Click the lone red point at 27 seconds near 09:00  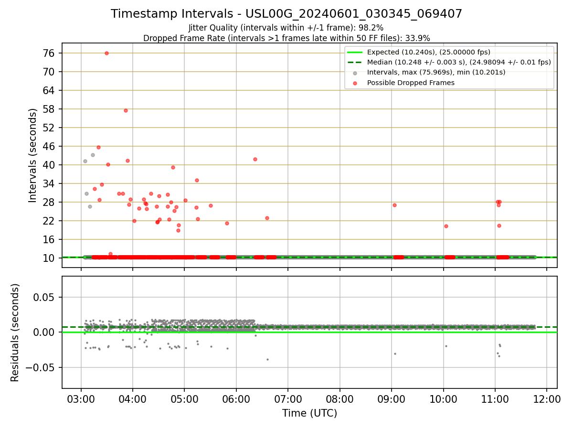[x=394, y=205]
